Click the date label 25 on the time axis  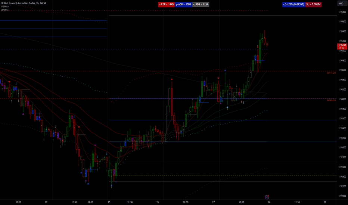pyautogui.click(x=109, y=202)
